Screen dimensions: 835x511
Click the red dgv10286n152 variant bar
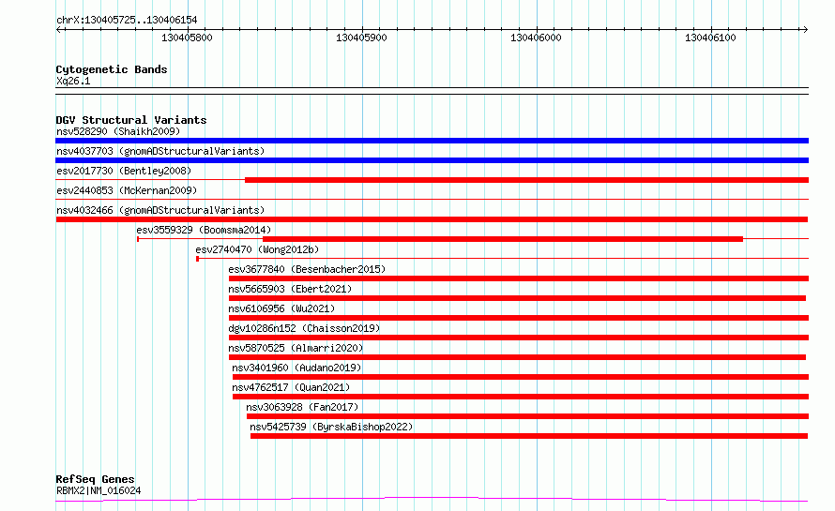[x=519, y=338]
